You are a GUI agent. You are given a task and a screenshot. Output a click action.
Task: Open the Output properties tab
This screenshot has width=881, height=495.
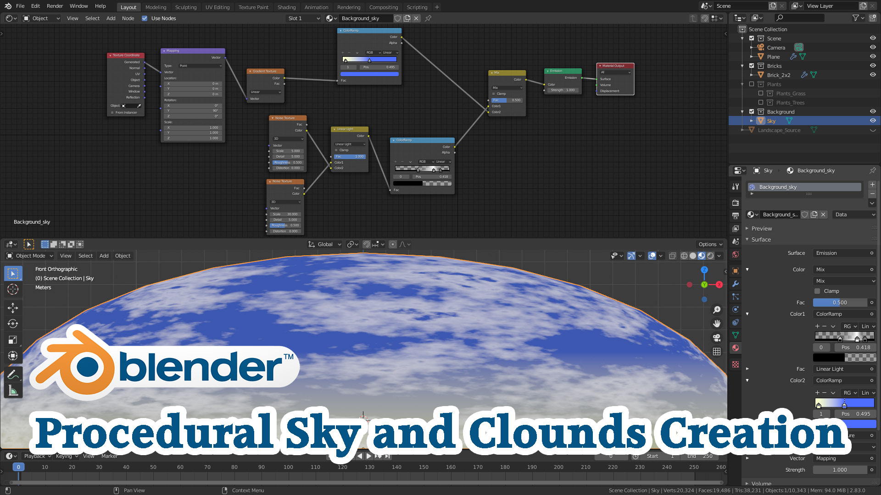pyautogui.click(x=736, y=215)
